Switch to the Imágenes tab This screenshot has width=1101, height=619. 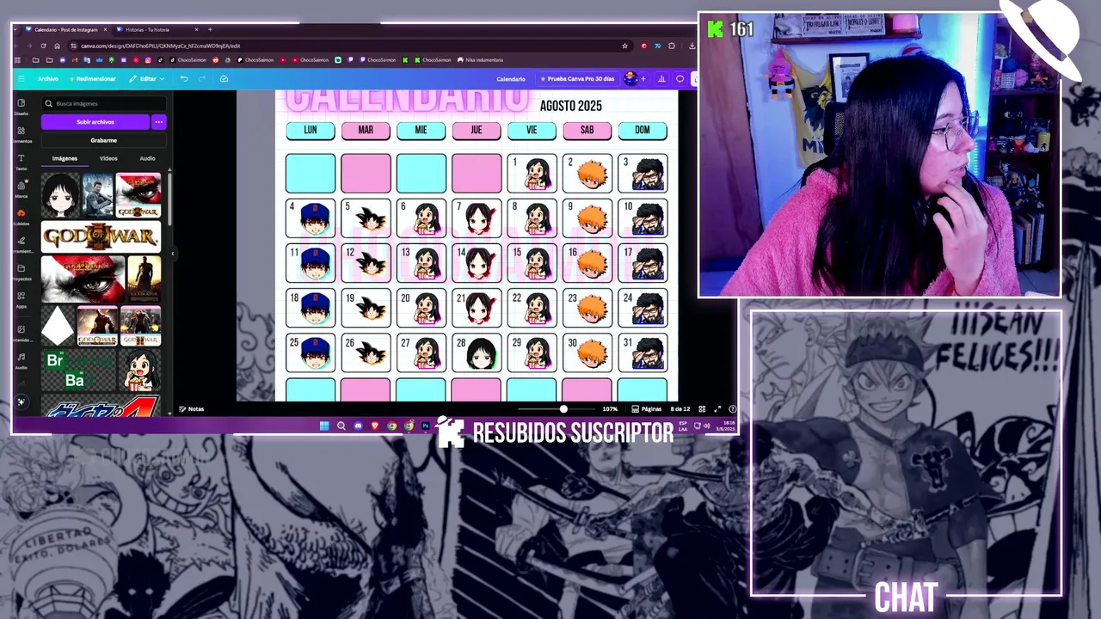point(65,158)
